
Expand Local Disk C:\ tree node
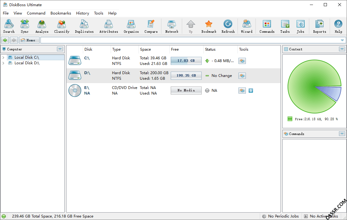point(3,57)
